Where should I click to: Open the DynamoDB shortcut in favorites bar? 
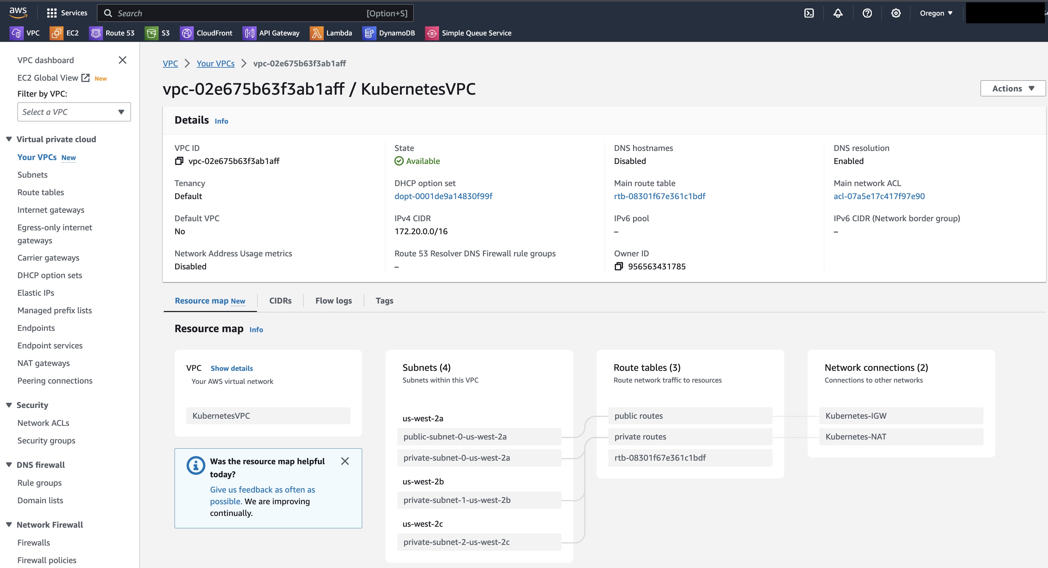tap(389, 33)
